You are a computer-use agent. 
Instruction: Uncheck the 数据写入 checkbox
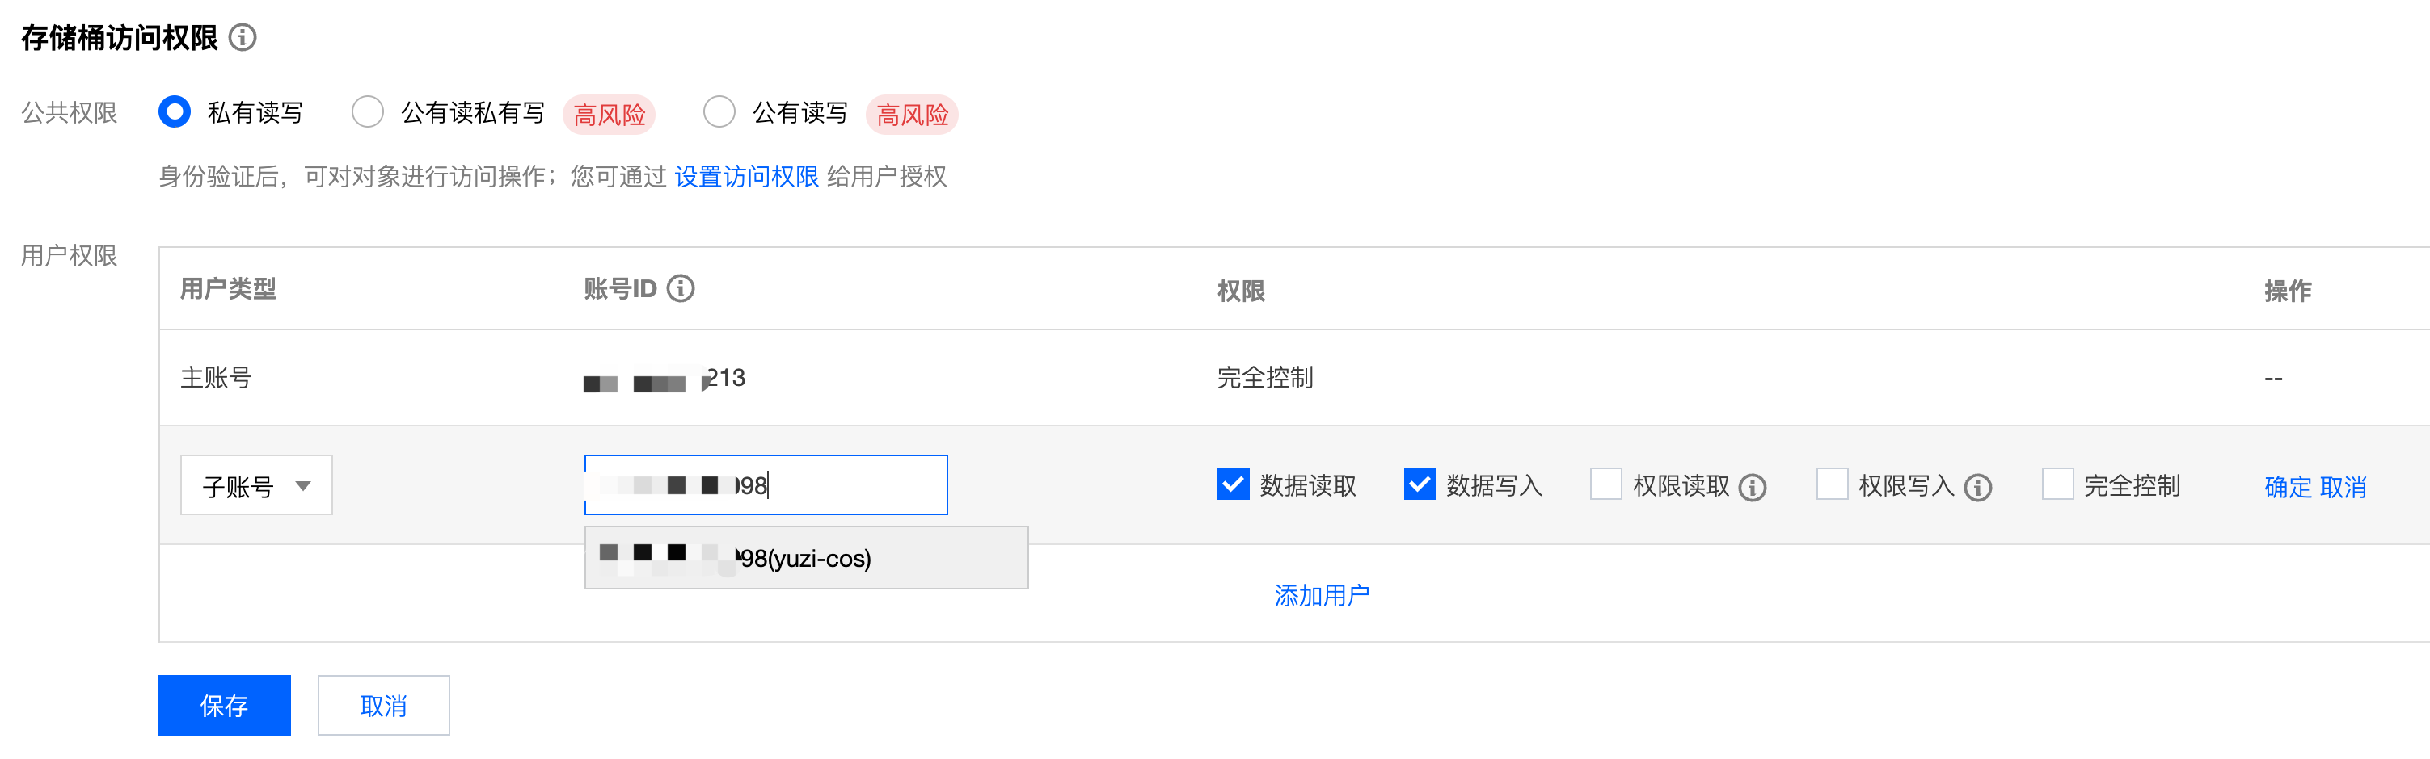pos(1420,484)
